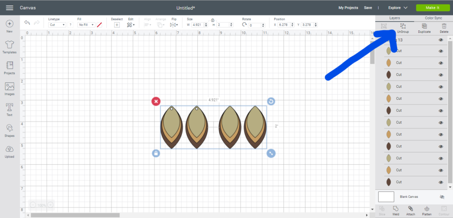Viewport: 453px width, 218px height.
Task: Open the Align dropdown
Action: tap(148, 25)
